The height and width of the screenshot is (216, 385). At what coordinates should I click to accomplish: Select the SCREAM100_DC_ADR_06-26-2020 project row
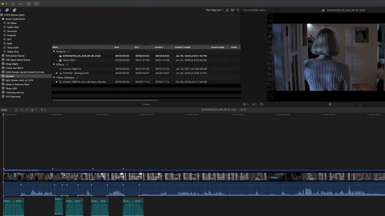tap(146, 56)
